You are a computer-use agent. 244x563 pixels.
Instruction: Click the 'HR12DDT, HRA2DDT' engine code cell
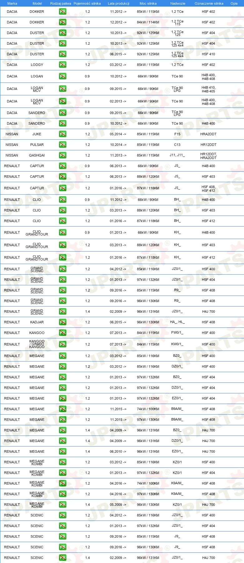(208, 156)
